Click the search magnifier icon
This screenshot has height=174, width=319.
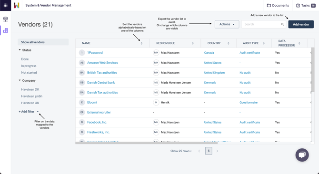coord(282,24)
